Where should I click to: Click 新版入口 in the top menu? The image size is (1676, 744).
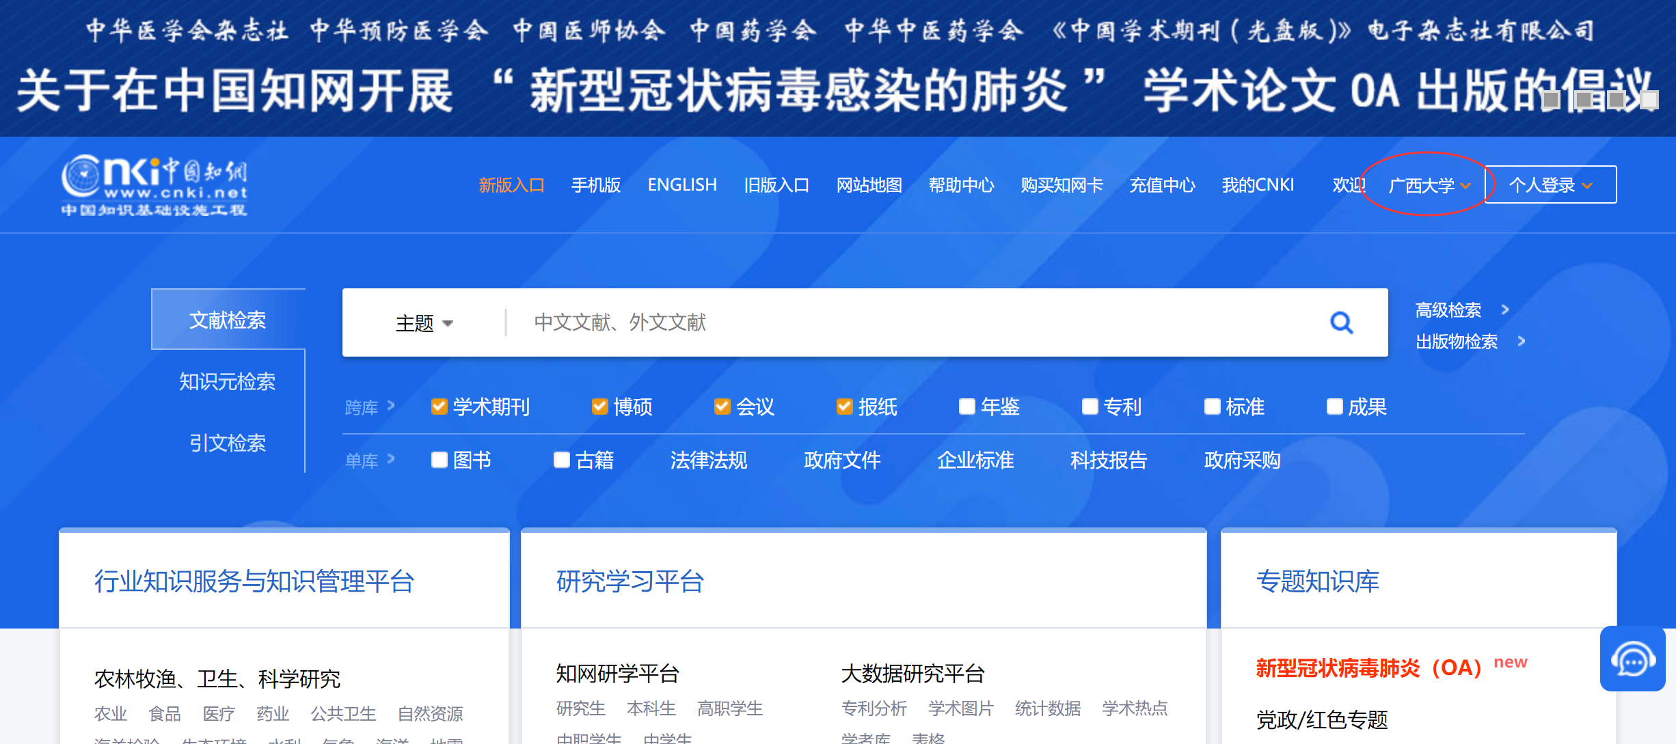click(511, 185)
